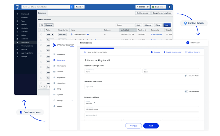220x136 pixels.
Task: Open the Create new dropdown
Action: tap(158, 7)
